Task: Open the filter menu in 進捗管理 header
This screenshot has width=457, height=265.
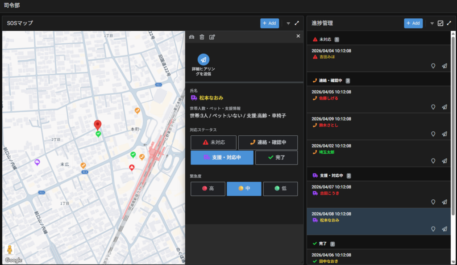Action: (x=432, y=23)
